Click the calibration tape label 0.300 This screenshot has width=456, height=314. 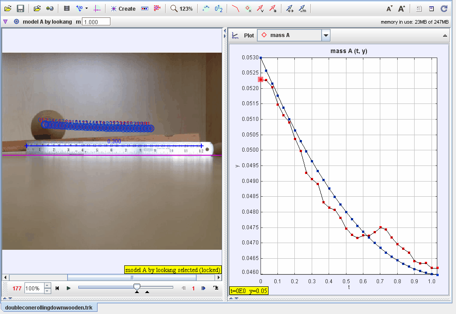114,141
